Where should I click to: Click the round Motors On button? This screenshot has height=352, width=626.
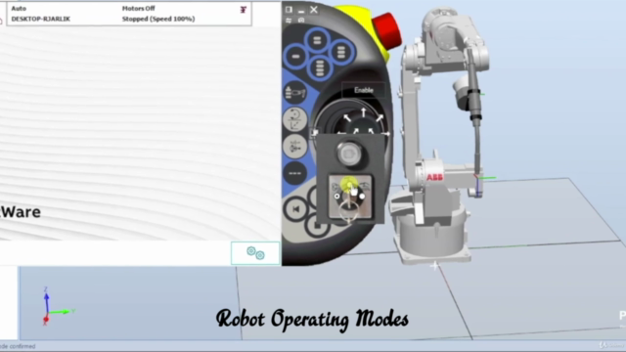[x=349, y=154]
